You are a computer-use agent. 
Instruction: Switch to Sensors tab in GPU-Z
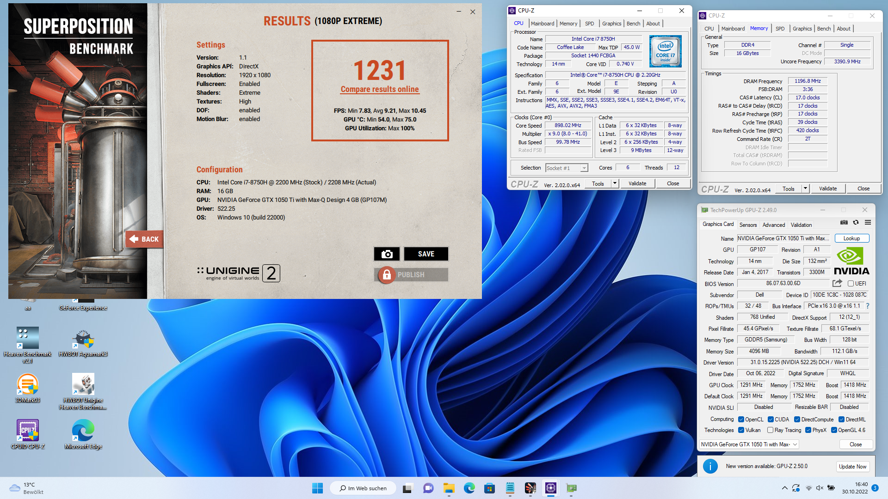(x=748, y=225)
